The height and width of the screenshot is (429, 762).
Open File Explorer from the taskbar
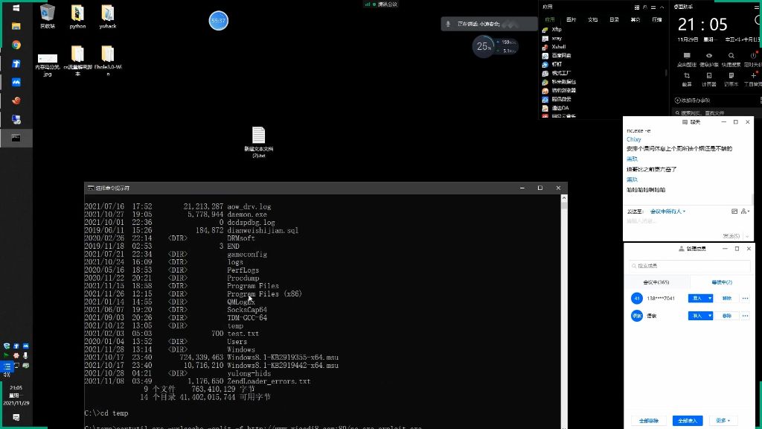coord(16,26)
